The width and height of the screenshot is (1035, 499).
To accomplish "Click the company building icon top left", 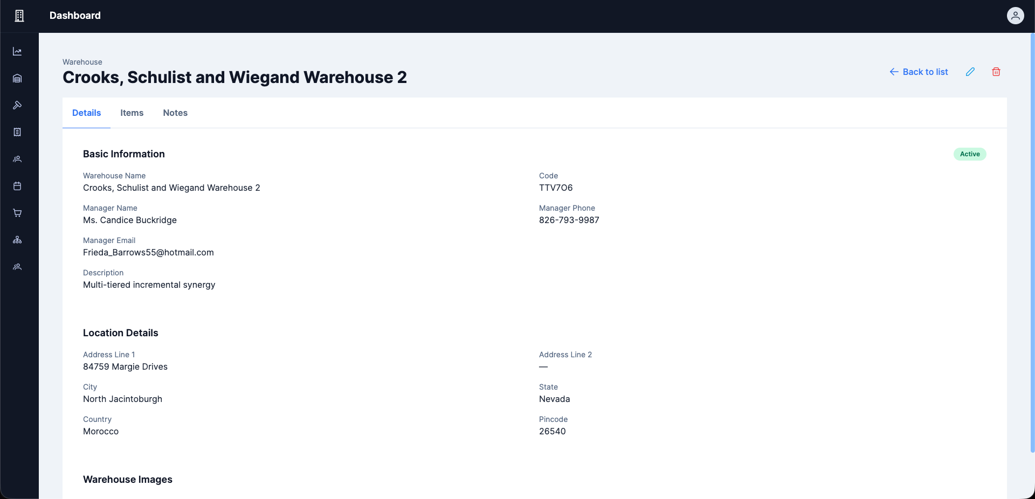I will (x=19, y=16).
